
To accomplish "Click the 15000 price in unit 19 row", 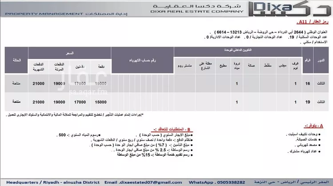I will [101, 102].
